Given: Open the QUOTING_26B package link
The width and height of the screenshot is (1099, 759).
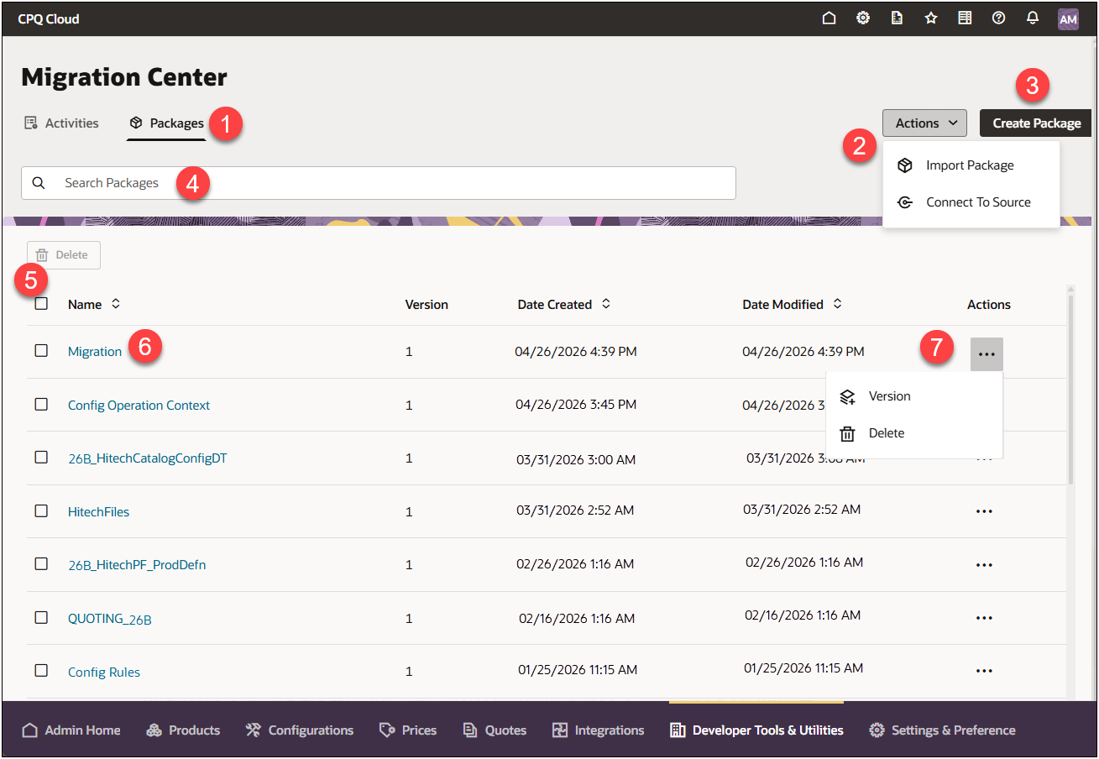Looking at the screenshot, I should (x=110, y=619).
